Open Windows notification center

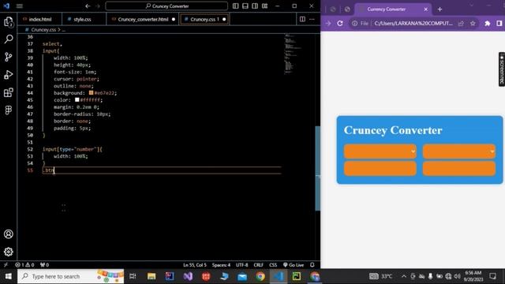(492, 276)
